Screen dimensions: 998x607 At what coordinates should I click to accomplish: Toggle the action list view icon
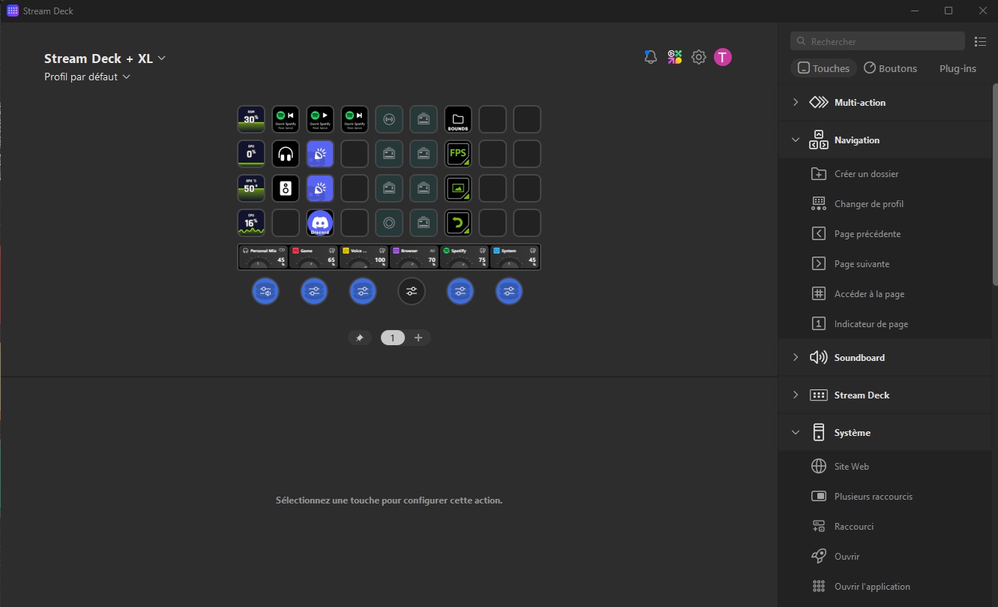[x=980, y=41]
